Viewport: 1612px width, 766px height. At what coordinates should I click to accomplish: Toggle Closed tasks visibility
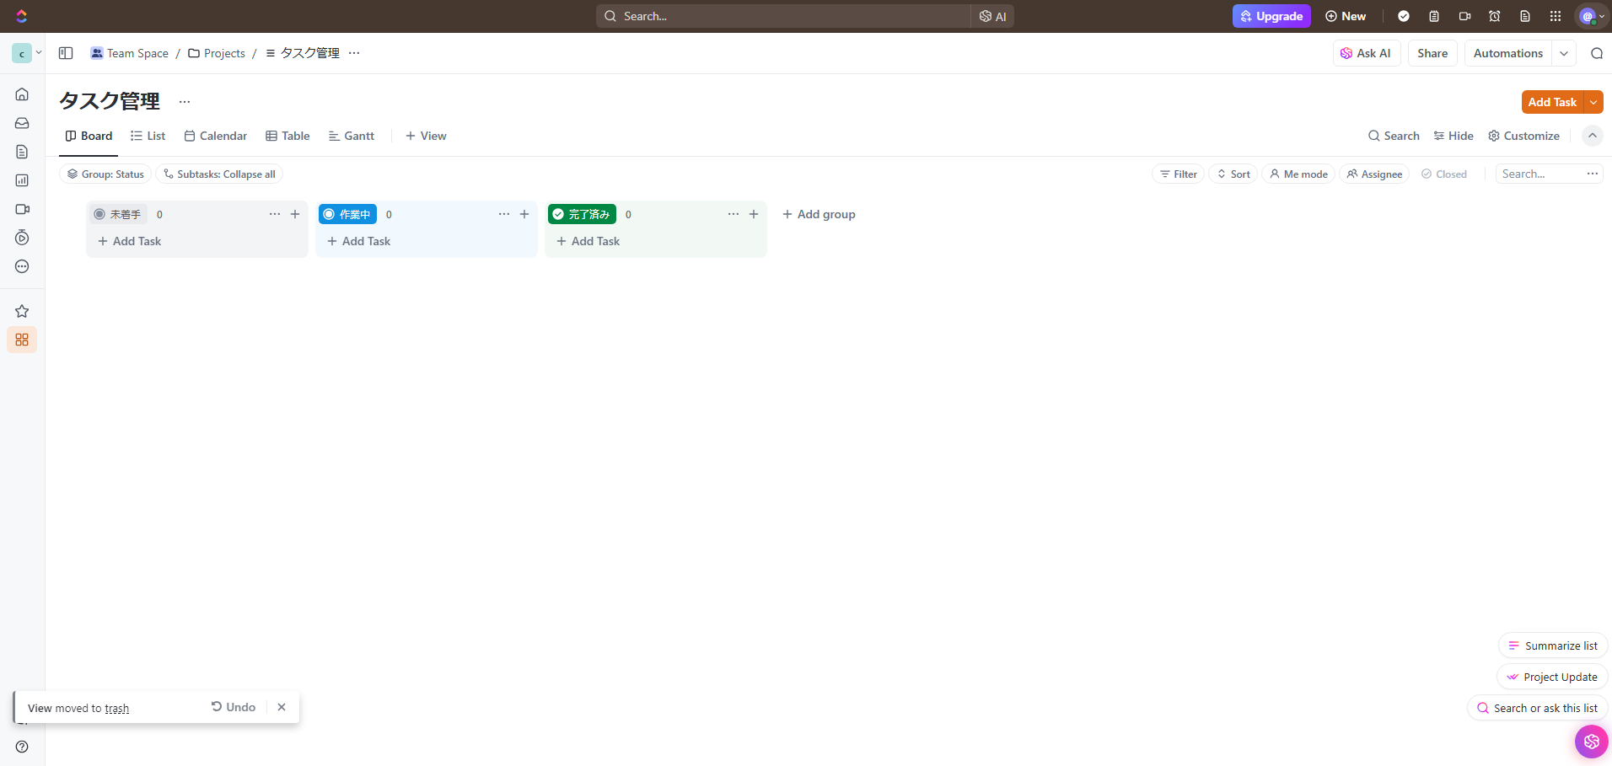[1444, 174]
